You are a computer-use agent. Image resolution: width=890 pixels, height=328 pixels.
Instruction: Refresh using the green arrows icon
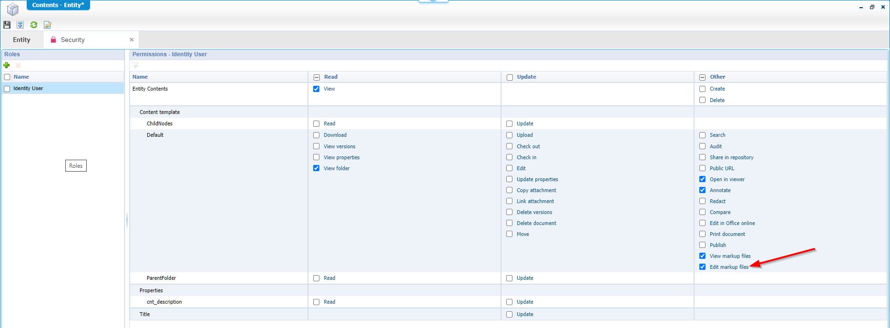(x=34, y=25)
